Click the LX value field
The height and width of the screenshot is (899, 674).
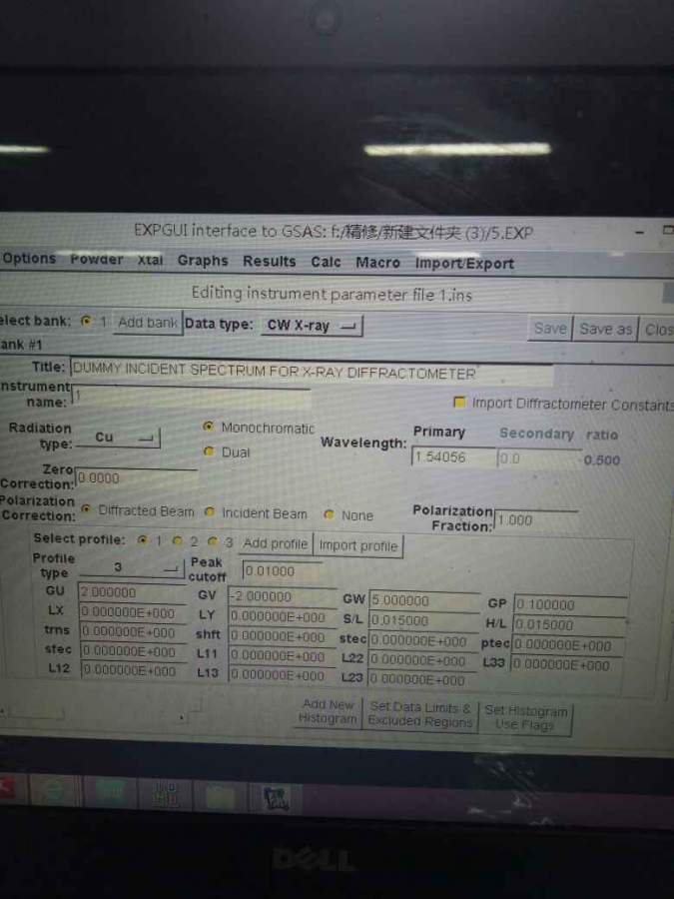[133, 613]
